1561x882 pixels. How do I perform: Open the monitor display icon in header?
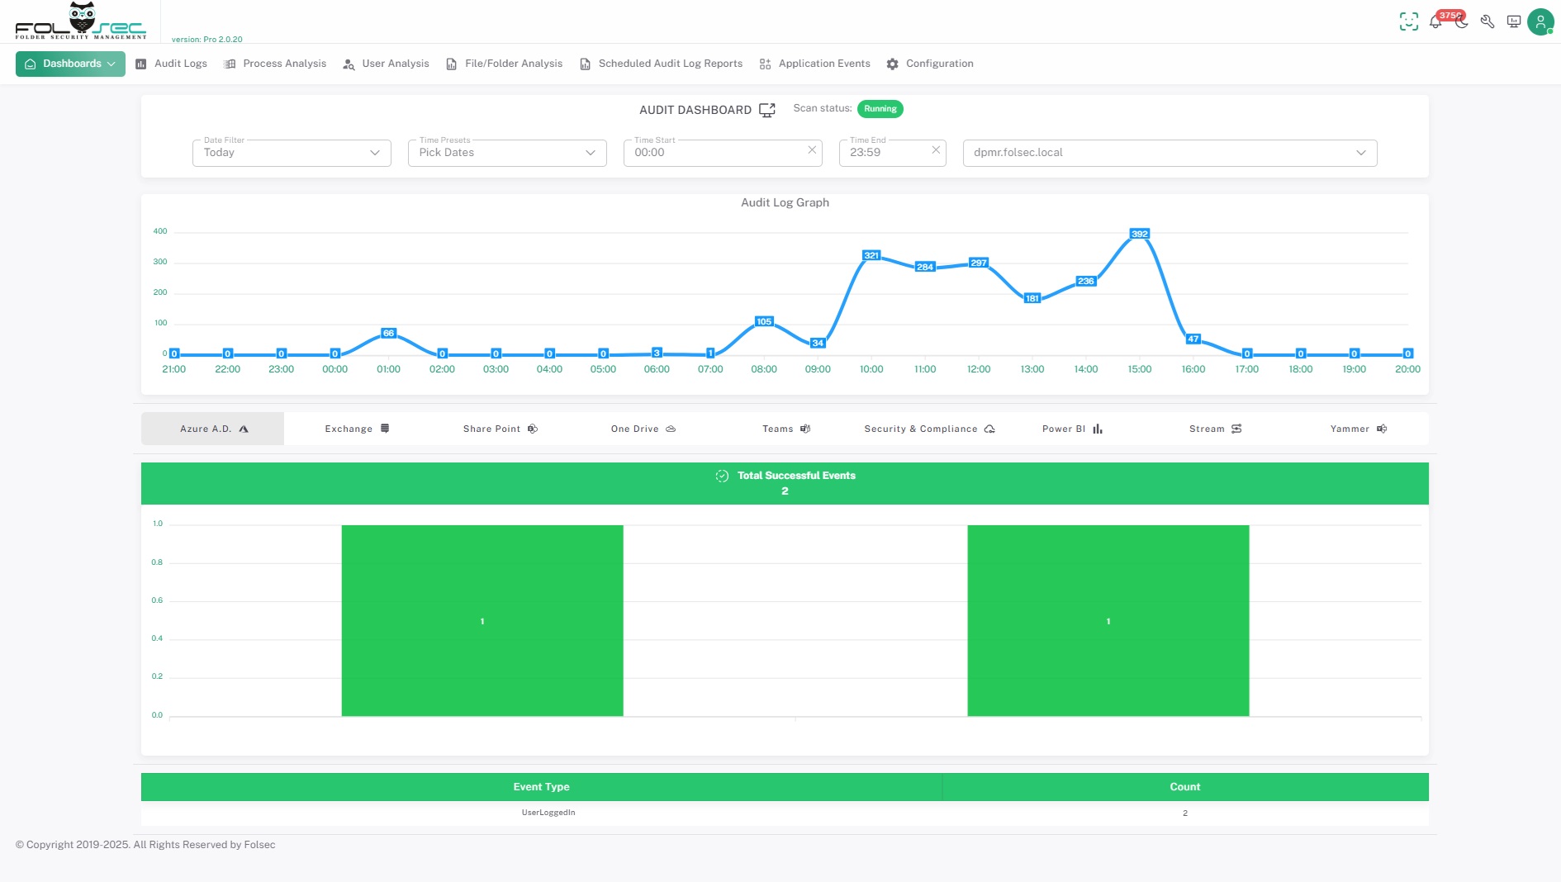click(1514, 22)
